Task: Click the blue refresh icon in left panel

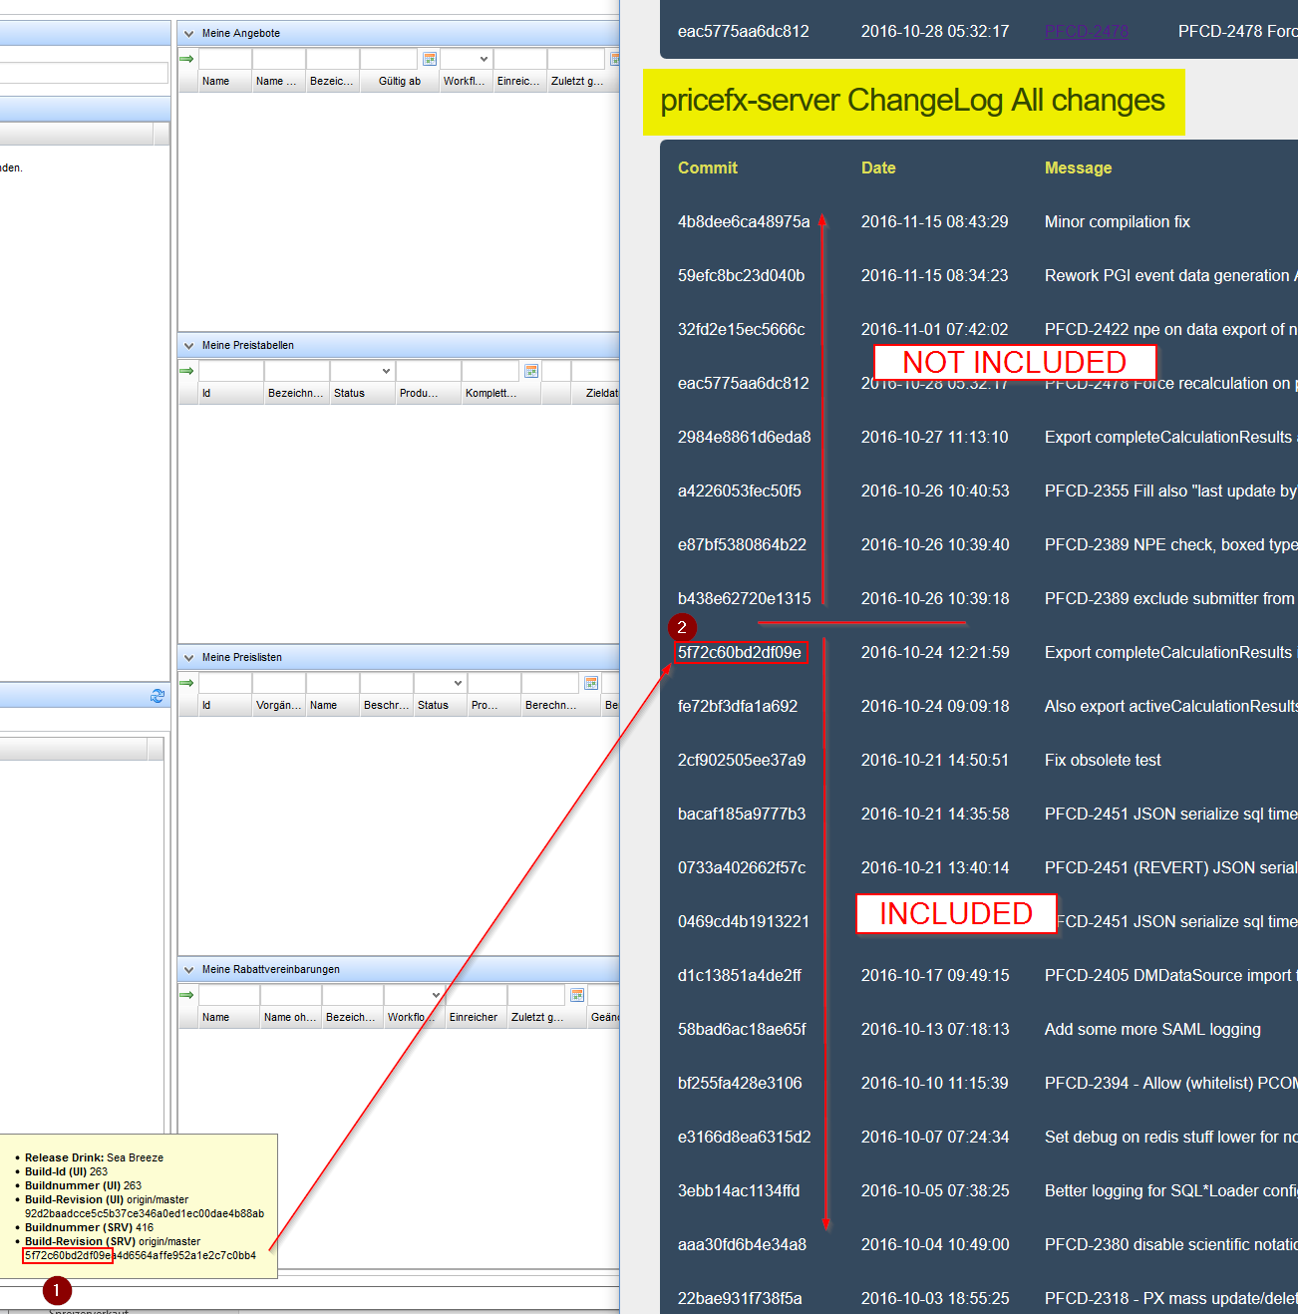Action: (x=158, y=696)
